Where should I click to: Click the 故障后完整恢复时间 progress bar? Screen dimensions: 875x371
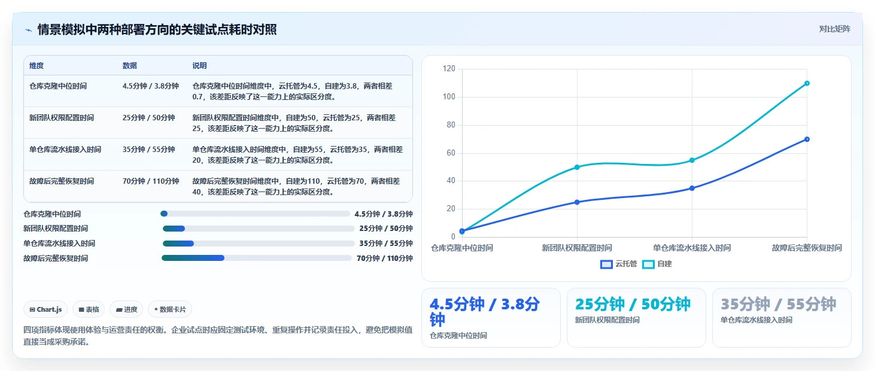(x=257, y=258)
